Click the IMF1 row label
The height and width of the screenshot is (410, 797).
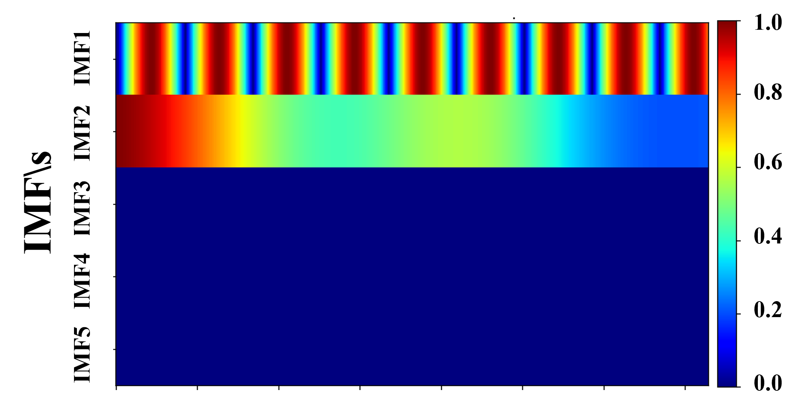pos(82,58)
